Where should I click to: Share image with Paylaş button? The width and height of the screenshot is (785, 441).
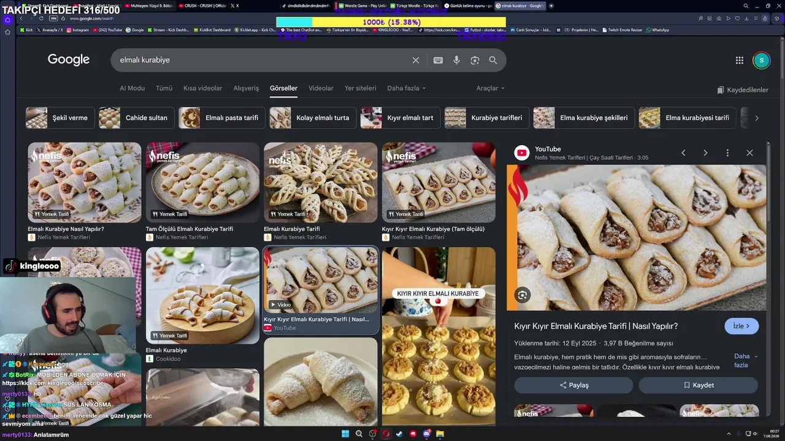(573, 385)
